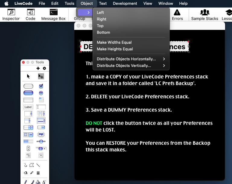
Task: Pick the Label field control
Action: click(x=28, y=107)
